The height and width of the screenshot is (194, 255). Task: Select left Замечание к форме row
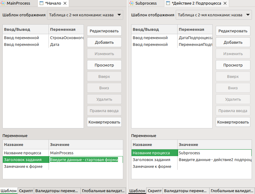coord(63,167)
